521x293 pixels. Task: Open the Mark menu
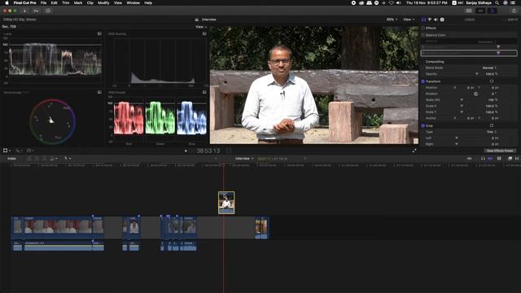(x=78, y=2)
